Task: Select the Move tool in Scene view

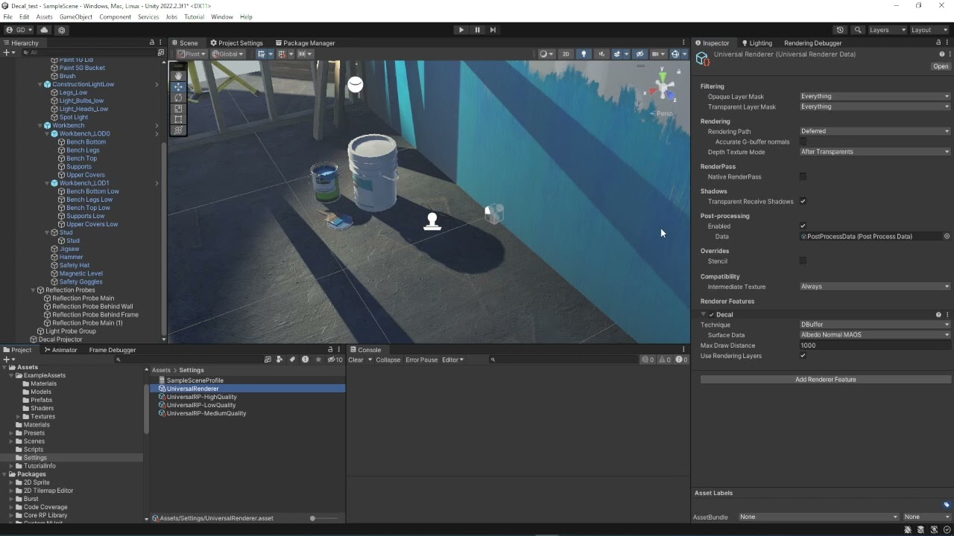Action: [x=178, y=86]
